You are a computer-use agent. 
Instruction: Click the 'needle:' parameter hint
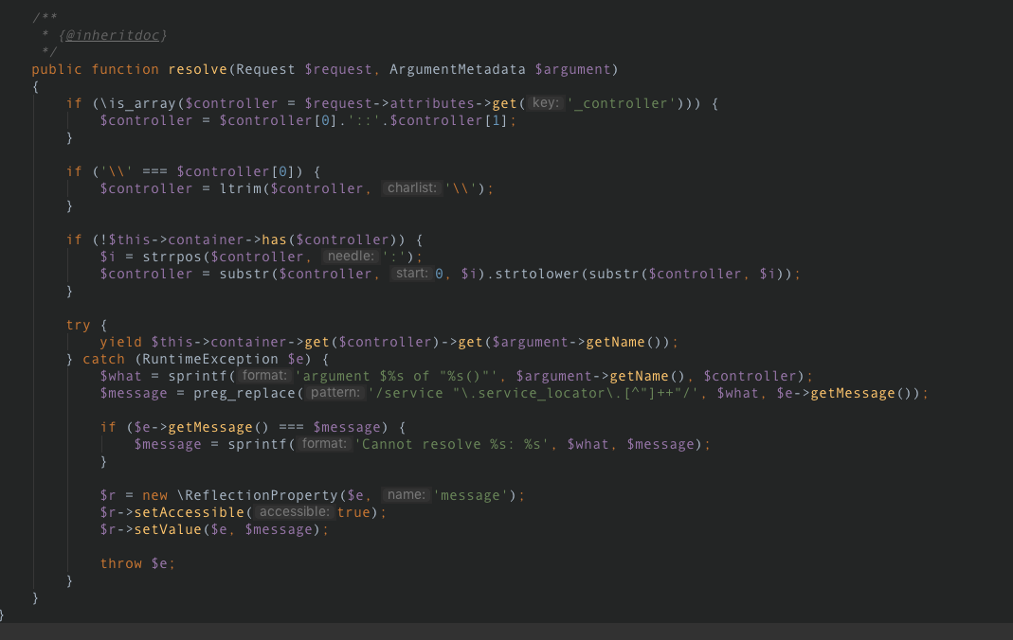351,257
